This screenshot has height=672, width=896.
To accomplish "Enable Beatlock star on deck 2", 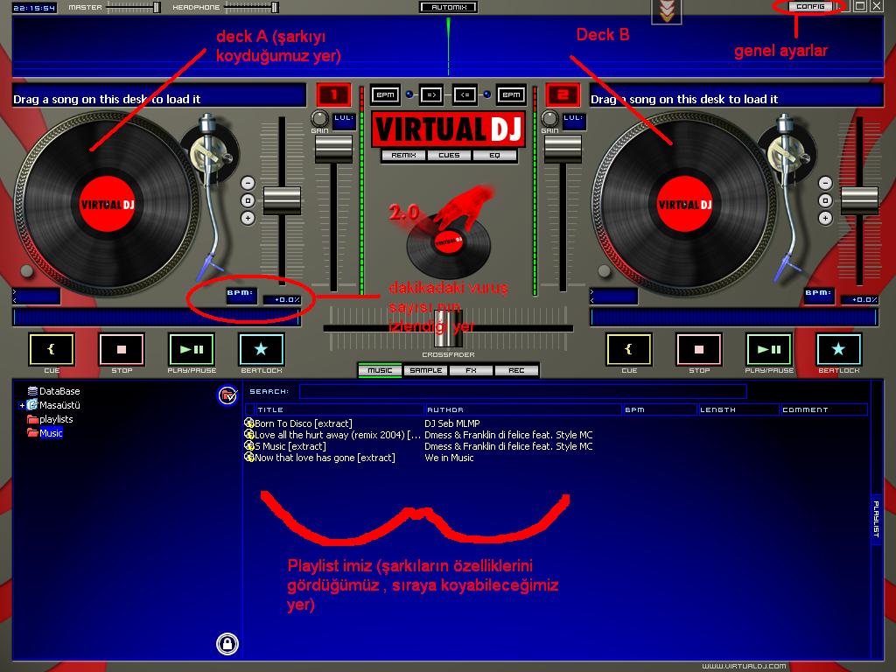I will pos(839,349).
